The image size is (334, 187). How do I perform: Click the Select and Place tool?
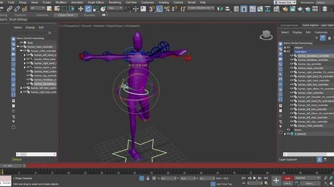[103, 9]
